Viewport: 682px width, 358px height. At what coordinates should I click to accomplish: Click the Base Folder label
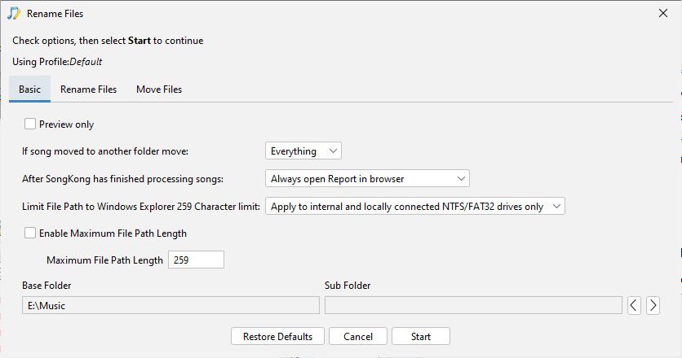click(x=46, y=286)
